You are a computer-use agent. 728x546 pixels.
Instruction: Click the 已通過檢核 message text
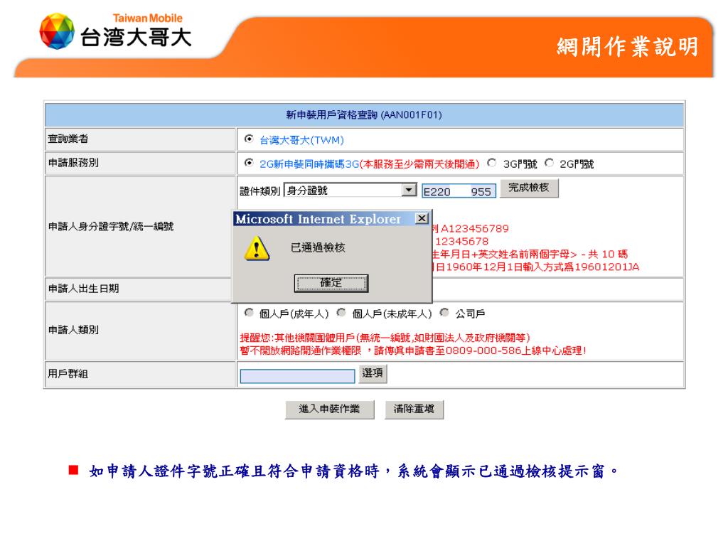(x=318, y=247)
